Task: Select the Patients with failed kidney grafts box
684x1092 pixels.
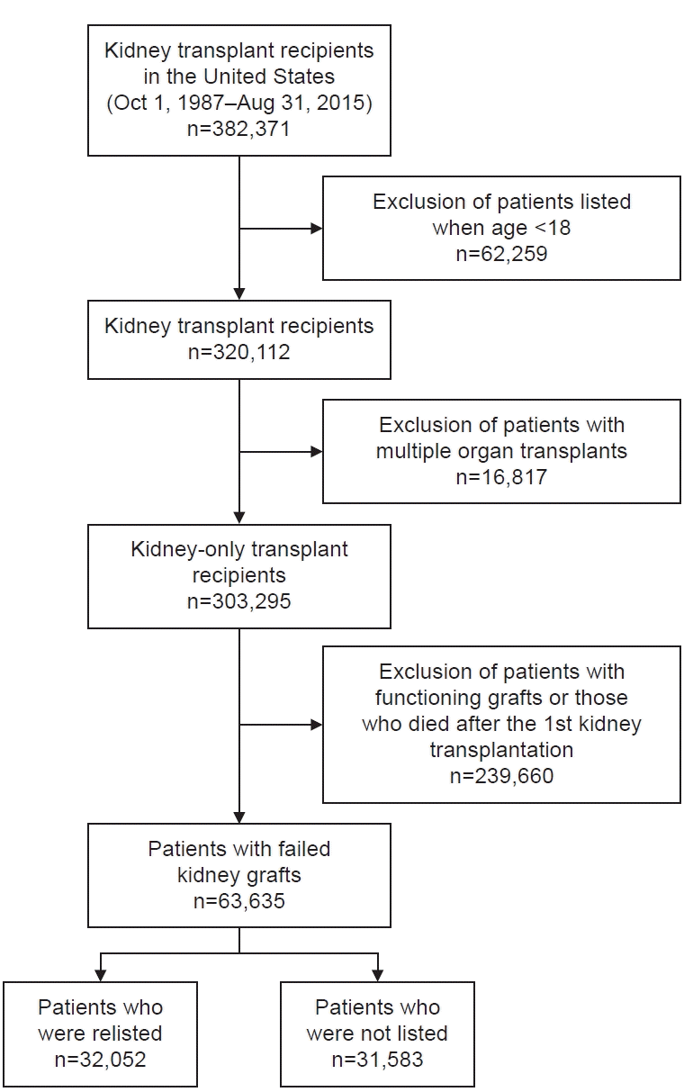Action: point(238,862)
